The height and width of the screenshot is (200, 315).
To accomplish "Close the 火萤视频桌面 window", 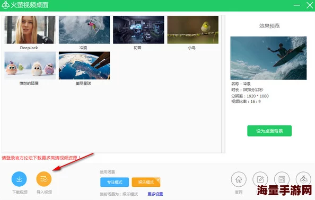I will [310, 5].
